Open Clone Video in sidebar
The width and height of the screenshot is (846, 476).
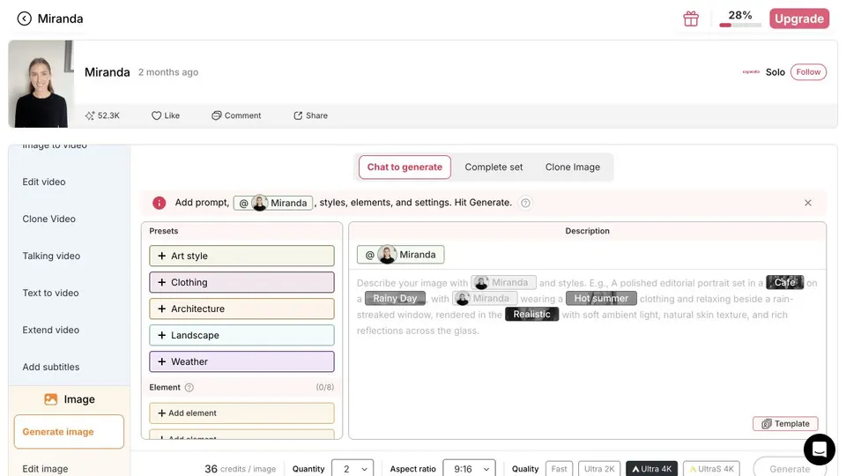coord(49,219)
